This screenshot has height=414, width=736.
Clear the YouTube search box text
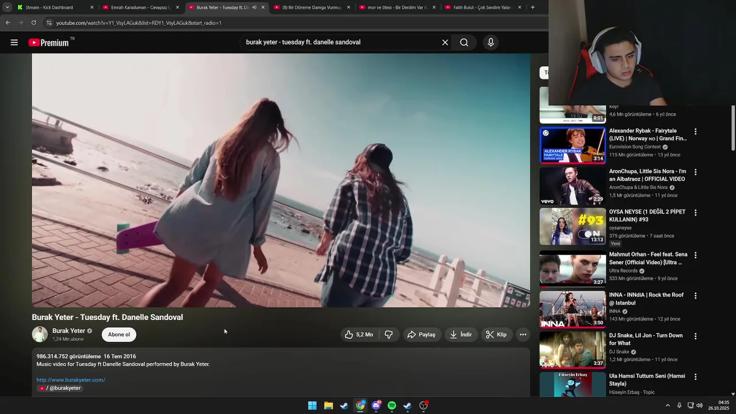[x=445, y=43]
